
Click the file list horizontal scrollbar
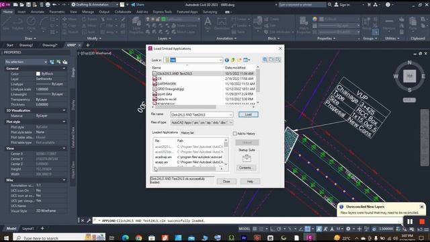185,107
